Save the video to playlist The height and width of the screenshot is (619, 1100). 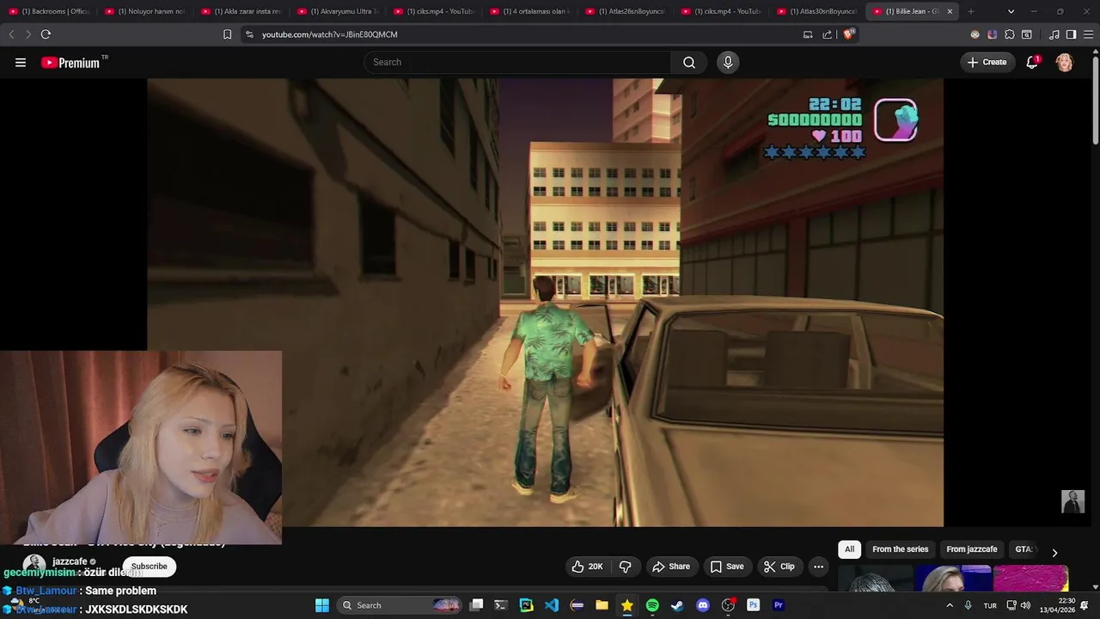727,567
